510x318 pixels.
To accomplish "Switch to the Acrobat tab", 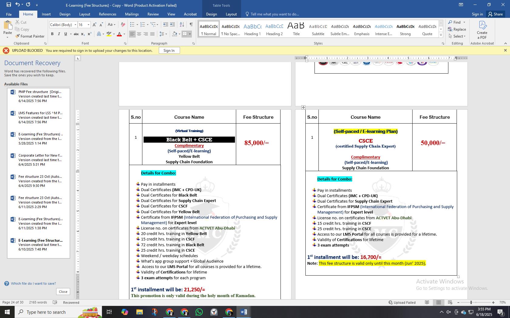I will [190, 14].
